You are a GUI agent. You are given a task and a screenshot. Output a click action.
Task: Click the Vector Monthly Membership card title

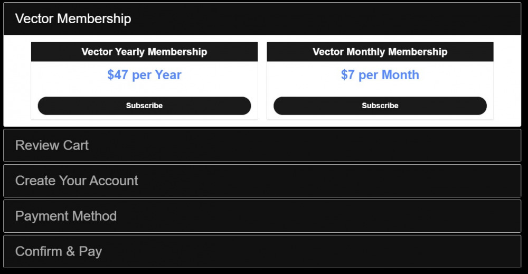click(x=380, y=52)
